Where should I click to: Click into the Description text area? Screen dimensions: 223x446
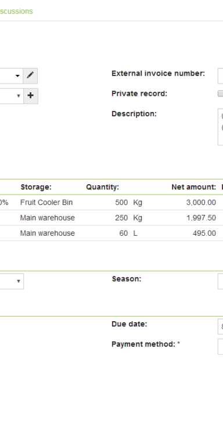click(221, 127)
